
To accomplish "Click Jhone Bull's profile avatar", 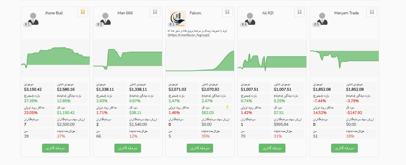I will click(33, 19).
